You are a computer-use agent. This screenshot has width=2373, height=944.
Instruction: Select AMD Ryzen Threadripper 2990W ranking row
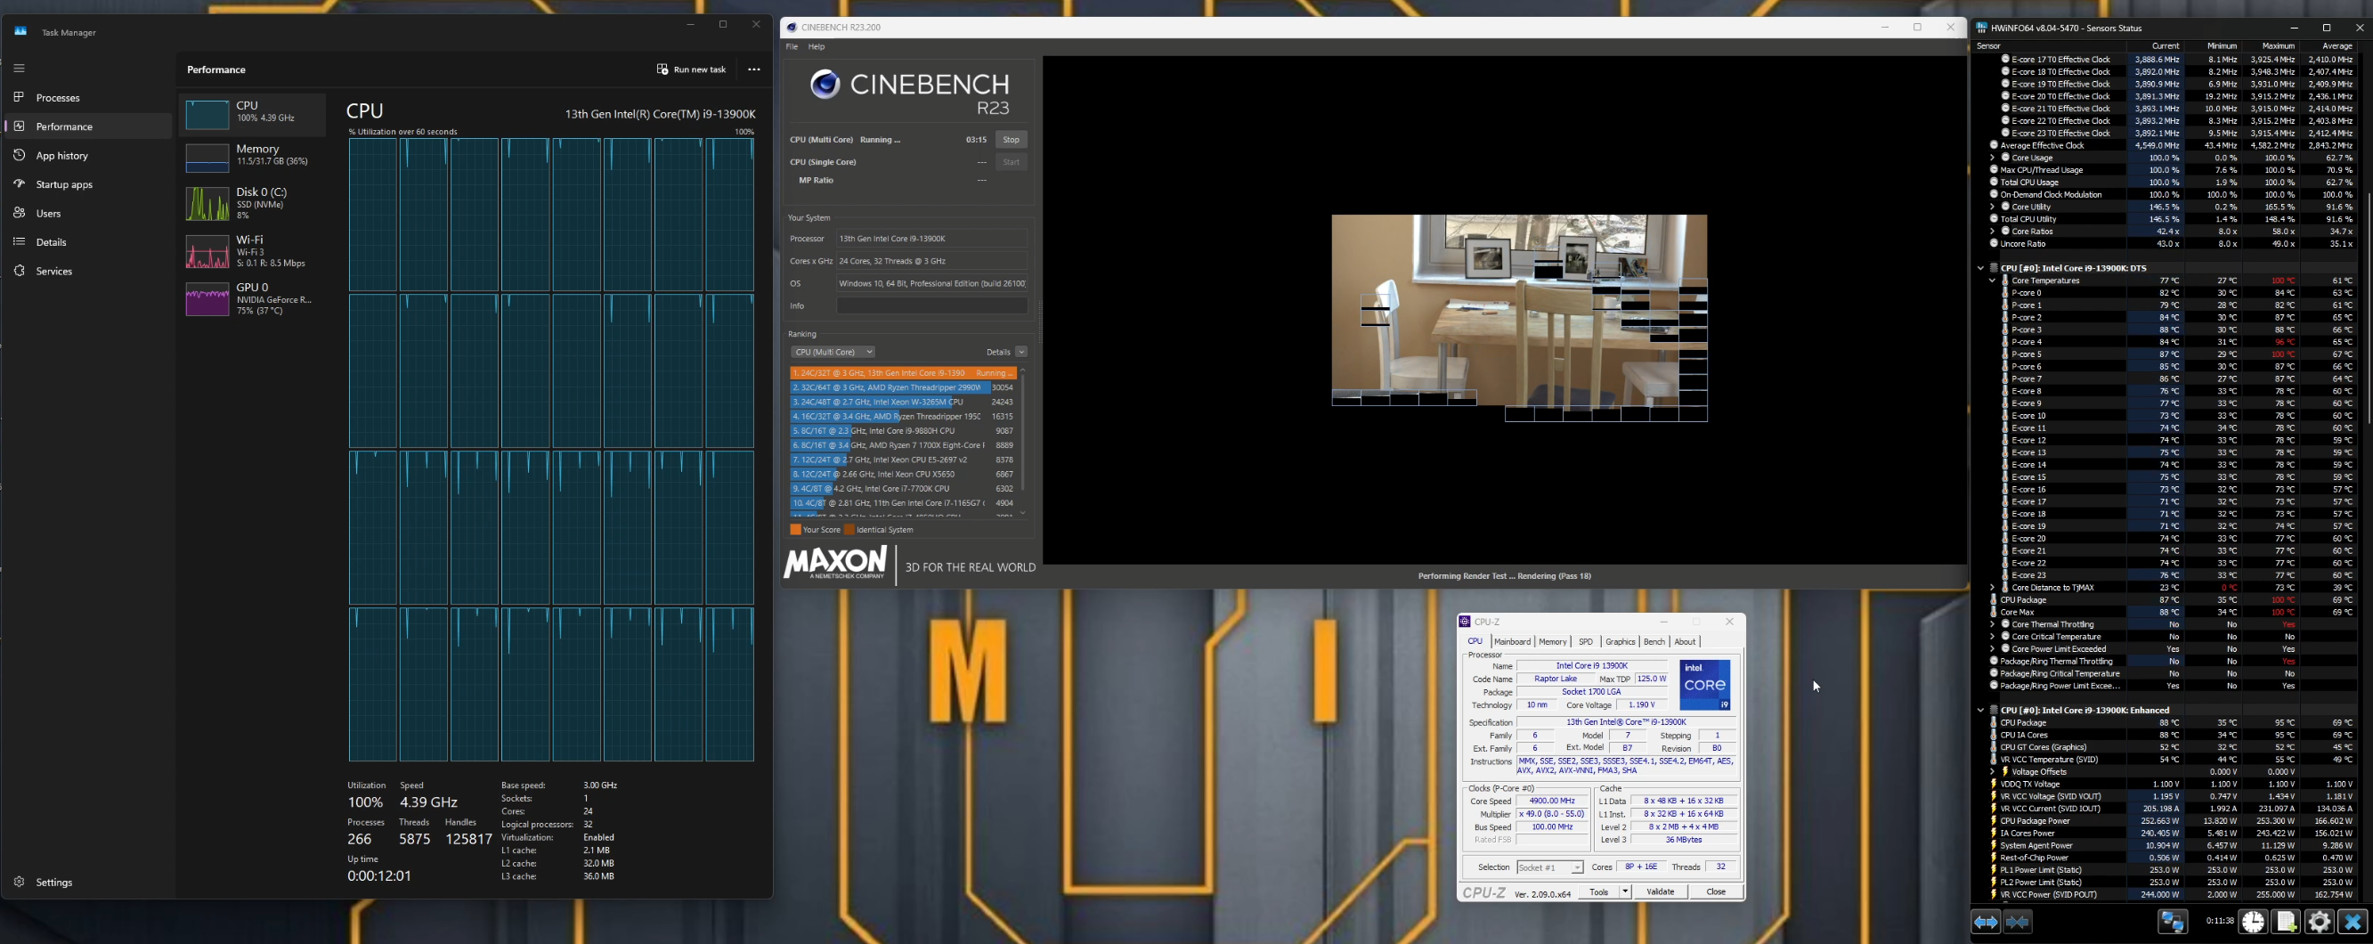(x=902, y=387)
